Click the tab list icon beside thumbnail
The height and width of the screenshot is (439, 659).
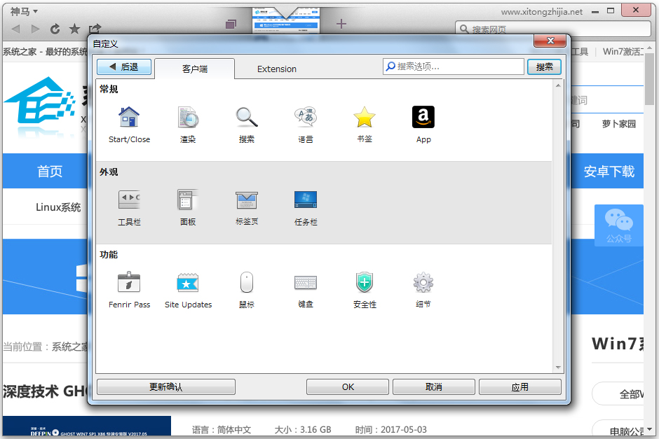[x=231, y=25]
